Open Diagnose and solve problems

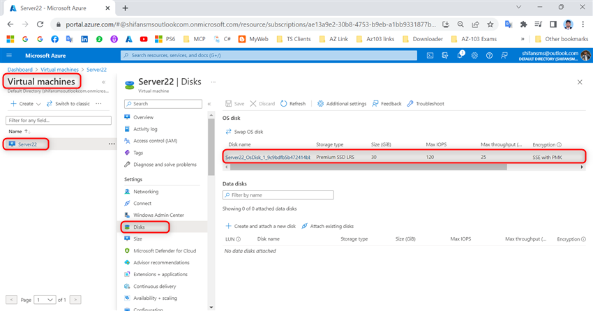[x=165, y=165]
